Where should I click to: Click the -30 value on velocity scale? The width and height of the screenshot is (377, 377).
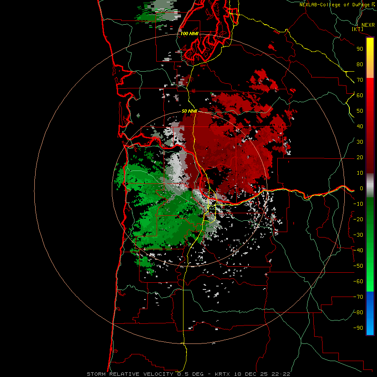tap(358, 235)
